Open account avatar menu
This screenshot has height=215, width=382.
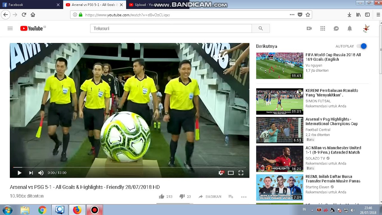coord(366,28)
